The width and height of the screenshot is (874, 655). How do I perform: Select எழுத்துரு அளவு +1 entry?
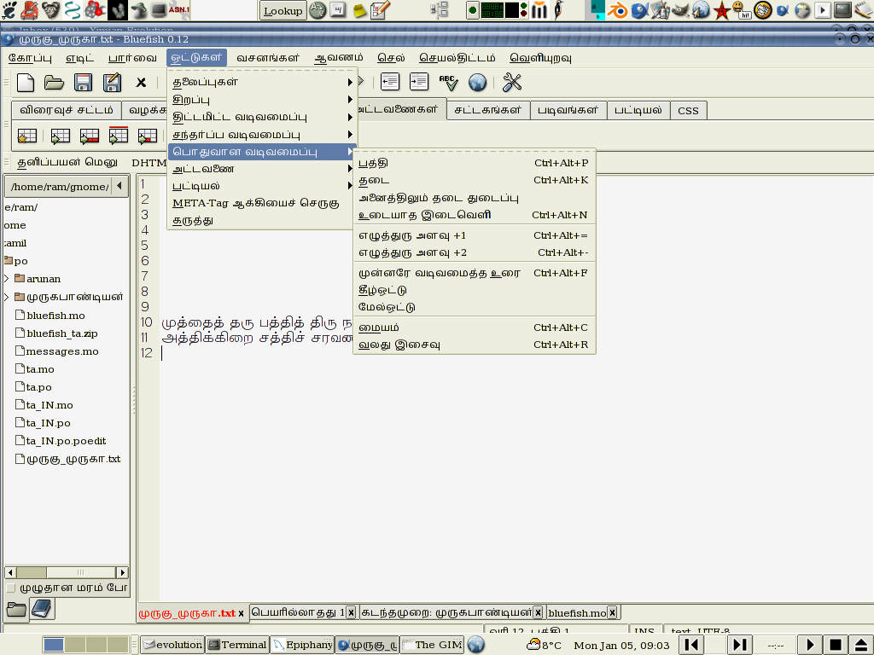tap(475, 235)
